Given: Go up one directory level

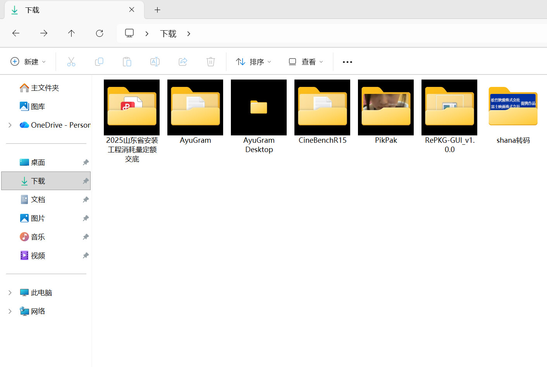Looking at the screenshot, I should tap(71, 33).
